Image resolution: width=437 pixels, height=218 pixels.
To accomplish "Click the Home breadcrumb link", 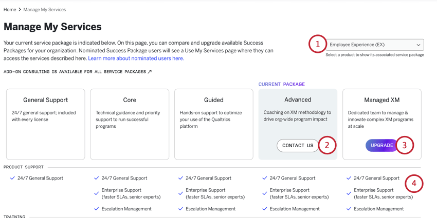I will [x=10, y=10].
